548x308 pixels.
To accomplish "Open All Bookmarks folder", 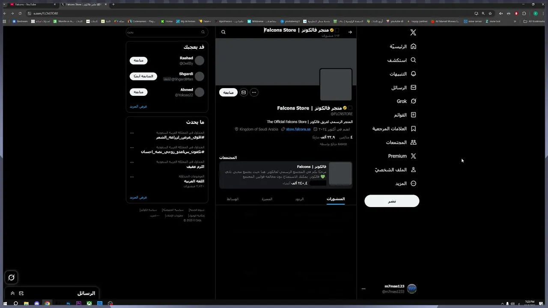I will tap(534, 21).
